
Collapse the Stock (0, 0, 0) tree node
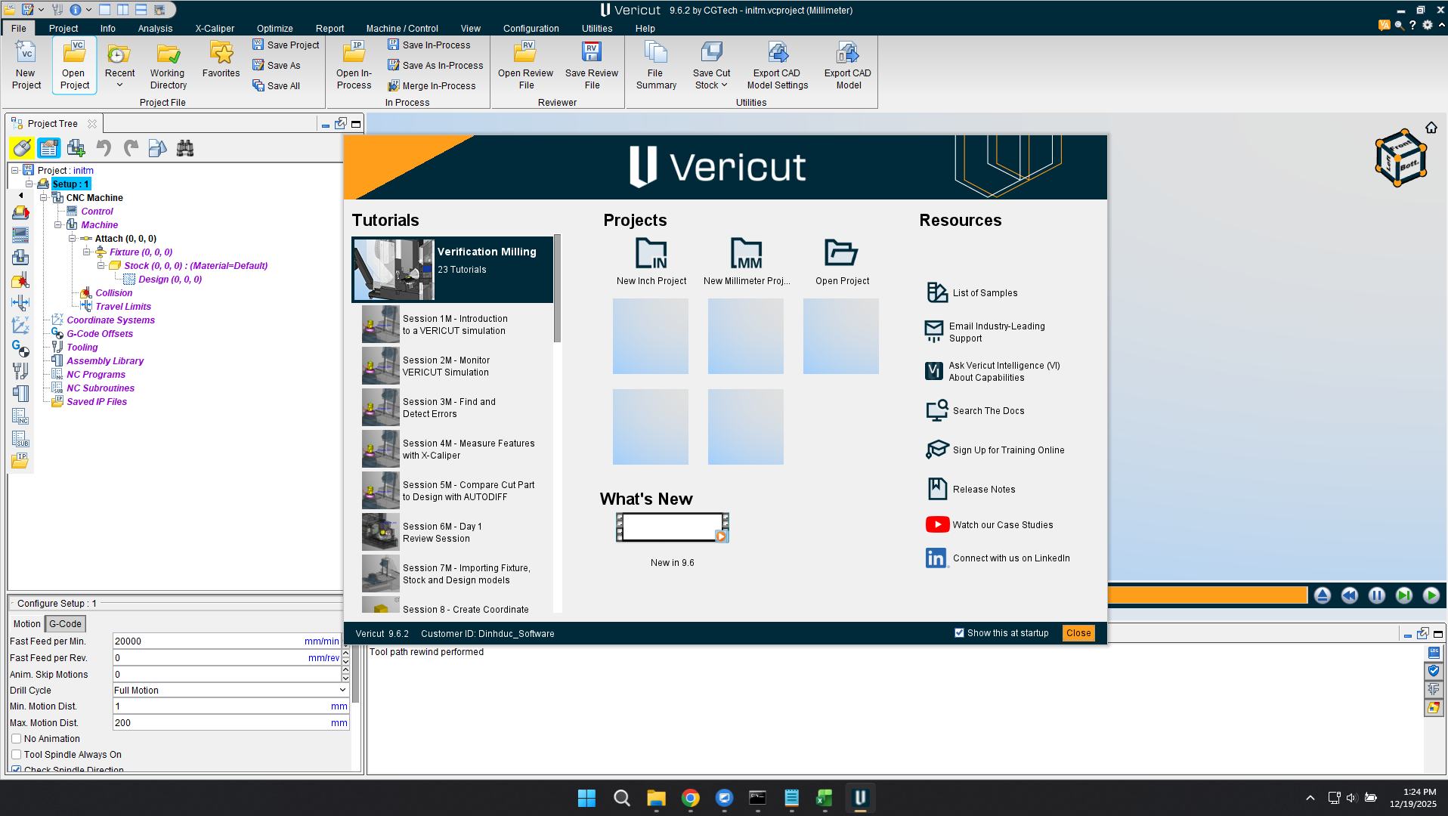(x=101, y=266)
